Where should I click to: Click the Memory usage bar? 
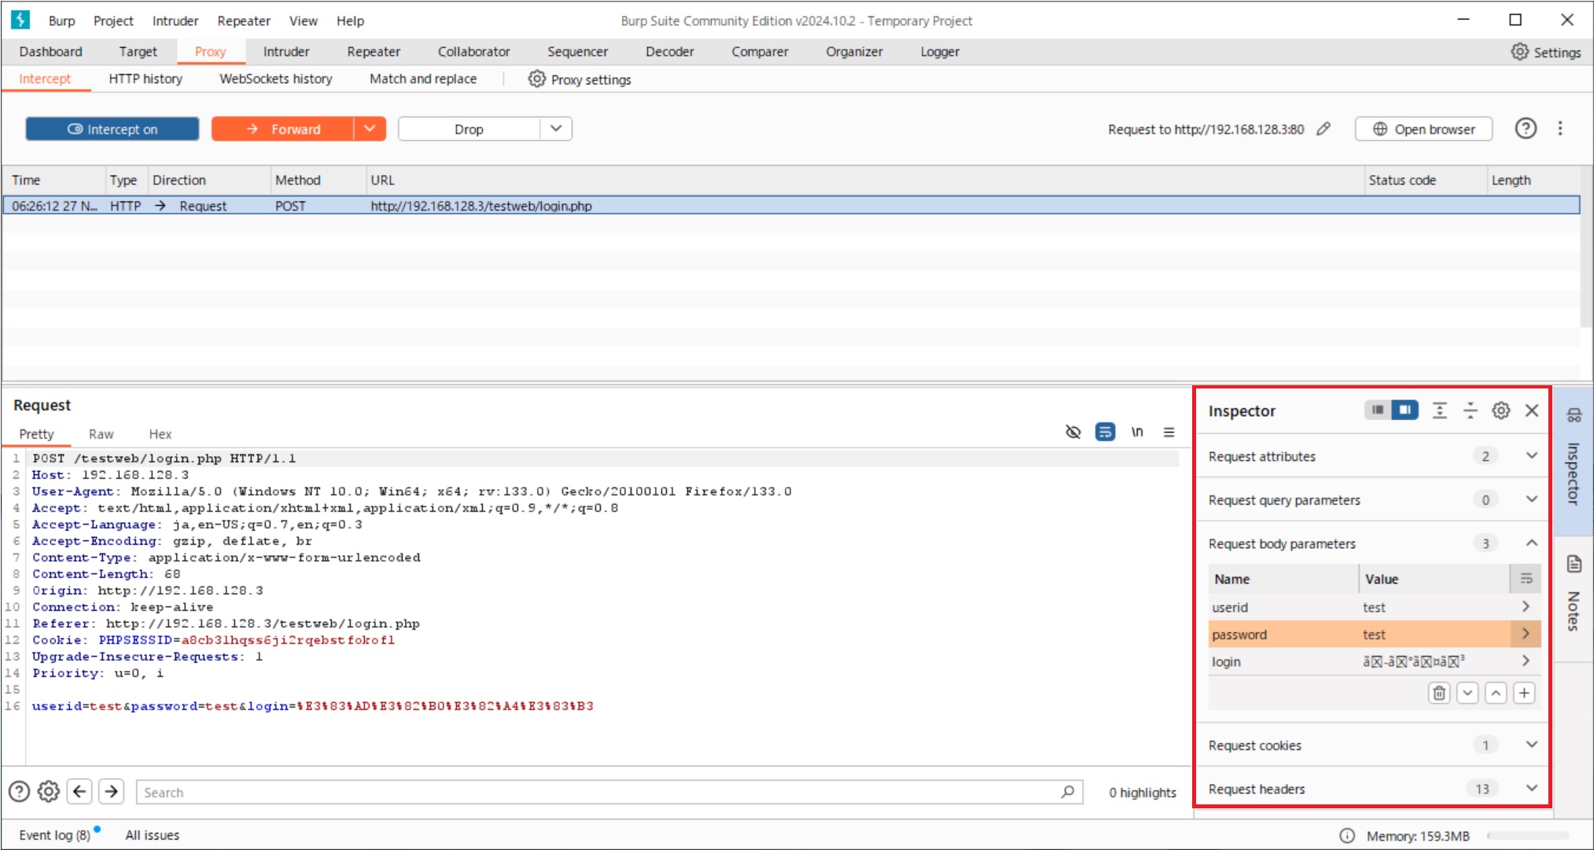pyautogui.click(x=1527, y=836)
